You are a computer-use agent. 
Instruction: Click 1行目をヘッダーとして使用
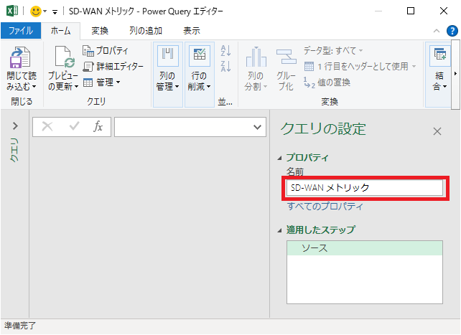click(356, 66)
